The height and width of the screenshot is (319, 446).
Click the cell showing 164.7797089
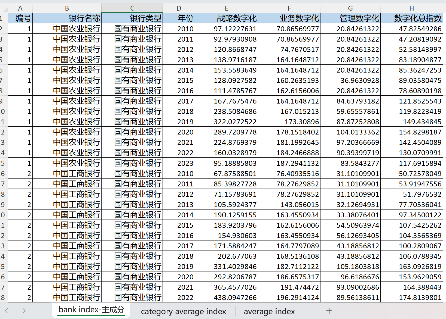(289, 246)
